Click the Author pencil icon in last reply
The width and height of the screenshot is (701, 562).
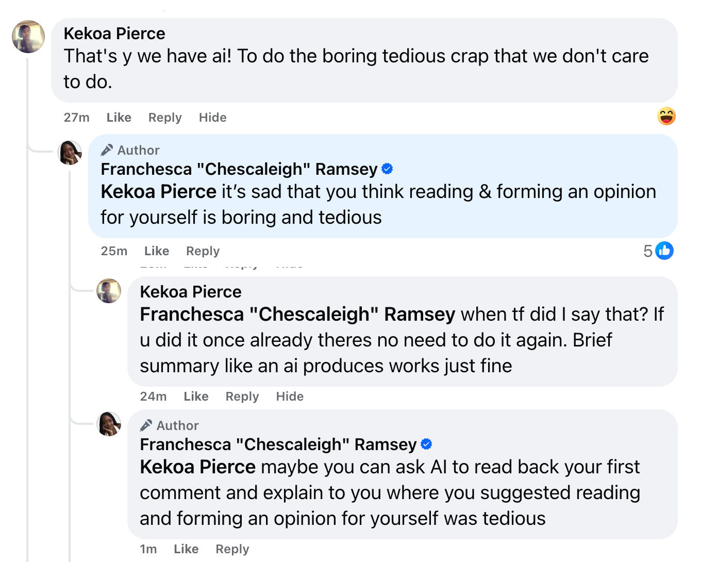point(146,425)
